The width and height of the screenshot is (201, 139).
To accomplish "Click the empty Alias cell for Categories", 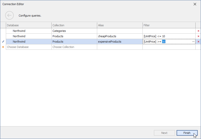I will tap(120, 31).
